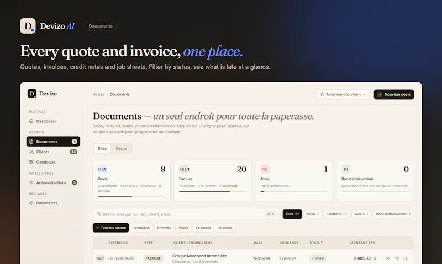442x264 pixels.
Task: Click the search field Rechercher par numéro
Action: tap(186, 214)
